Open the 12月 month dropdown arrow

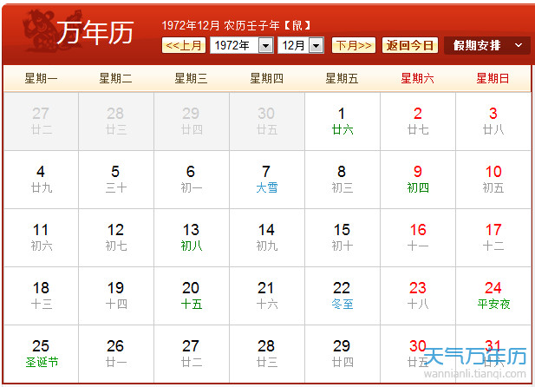coord(316,45)
